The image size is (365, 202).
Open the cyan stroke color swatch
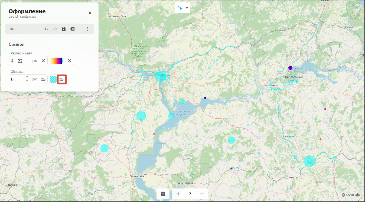53,79
